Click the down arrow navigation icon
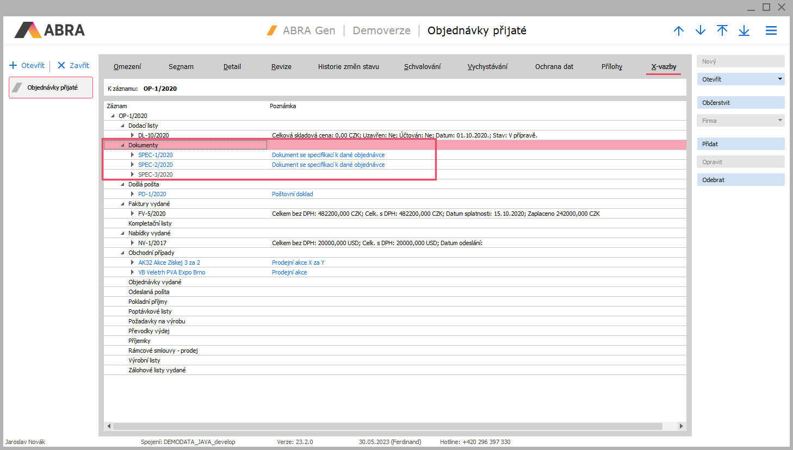 click(700, 30)
